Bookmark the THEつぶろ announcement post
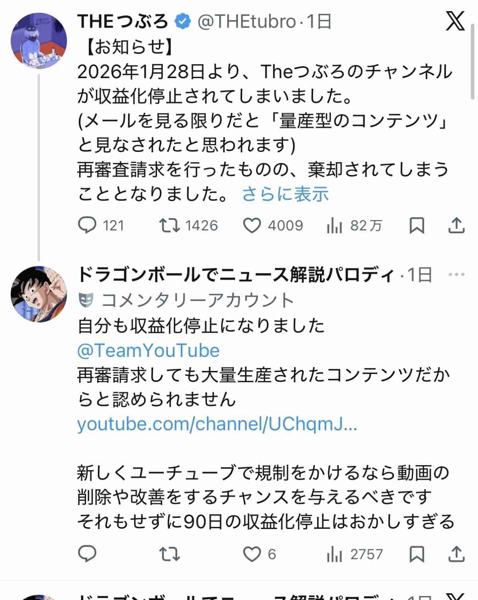The height and width of the screenshot is (600, 478). tap(417, 225)
